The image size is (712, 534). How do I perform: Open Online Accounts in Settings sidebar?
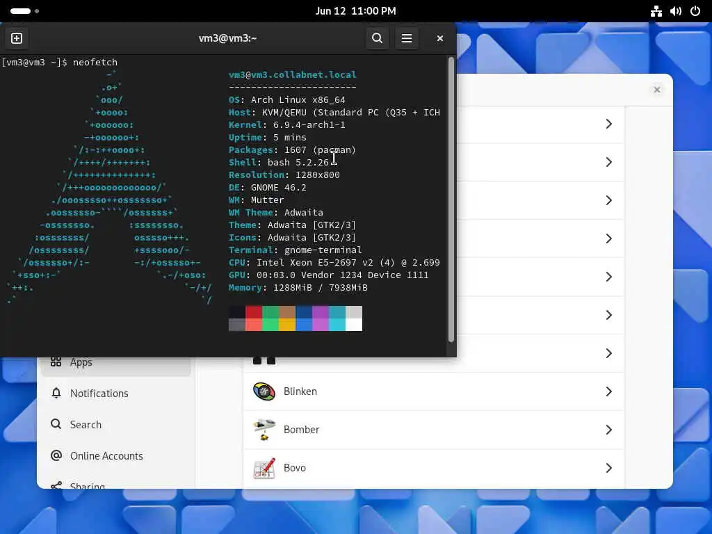[116, 455]
